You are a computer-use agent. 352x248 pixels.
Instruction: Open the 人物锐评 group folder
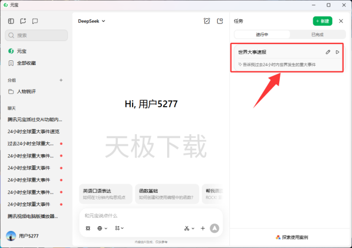(x=26, y=91)
